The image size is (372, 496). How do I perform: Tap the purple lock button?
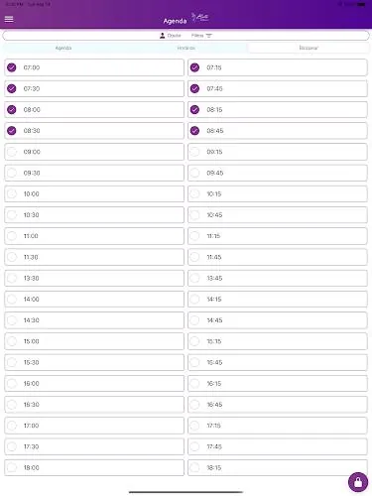358,482
